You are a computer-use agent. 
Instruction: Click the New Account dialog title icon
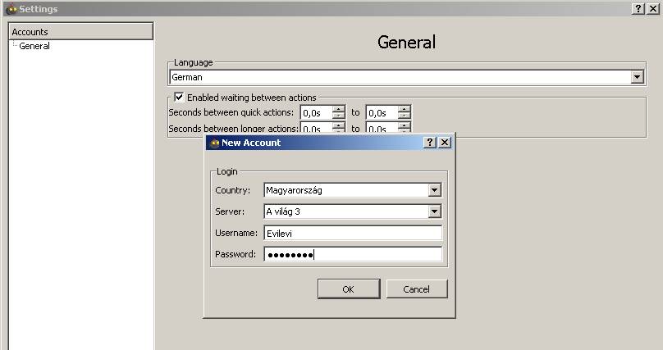[214, 143]
